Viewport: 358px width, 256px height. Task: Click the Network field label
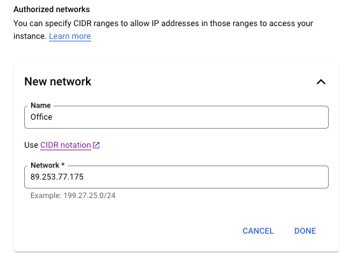45,165
